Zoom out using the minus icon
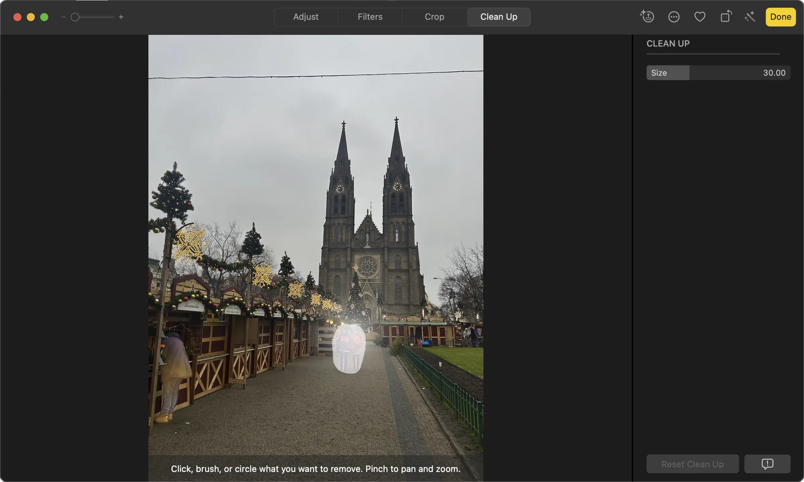 click(64, 17)
